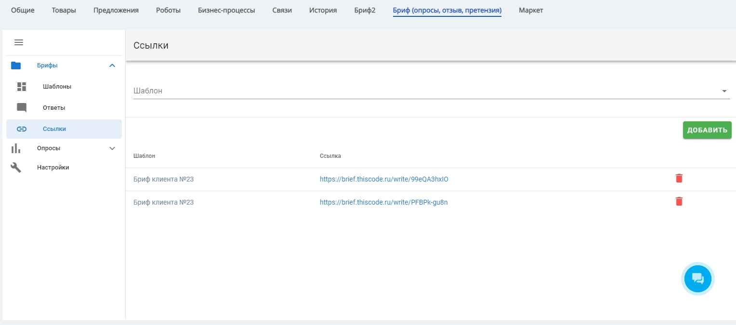Collapse the Брифы section chevron
Viewport: 736px width, 325px height.
112,65
